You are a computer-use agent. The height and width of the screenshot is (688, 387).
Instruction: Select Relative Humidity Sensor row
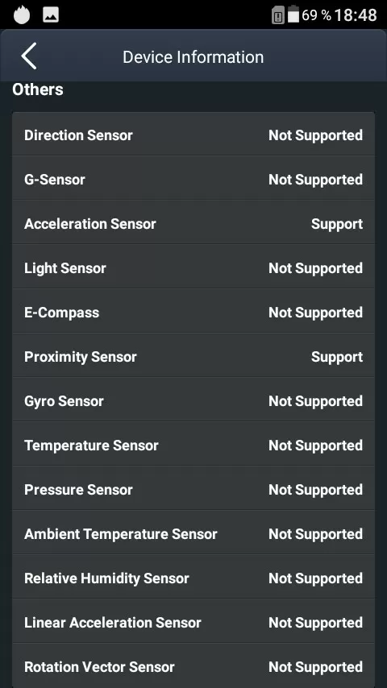[x=193, y=577]
